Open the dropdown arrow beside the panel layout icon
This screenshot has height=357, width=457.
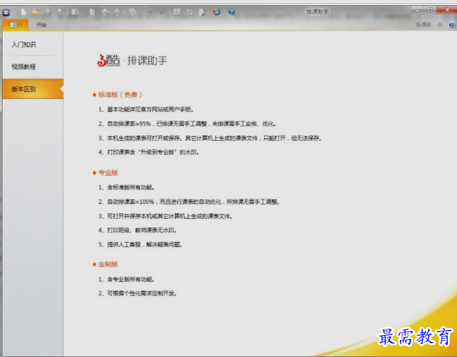pyautogui.click(x=83, y=12)
